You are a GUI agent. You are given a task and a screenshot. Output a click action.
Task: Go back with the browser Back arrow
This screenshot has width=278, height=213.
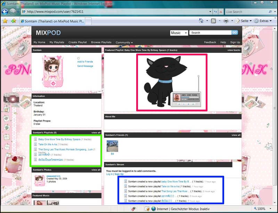[x=5, y=12]
